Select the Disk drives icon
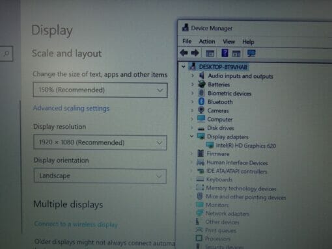The image size is (332, 249). tap(201, 128)
